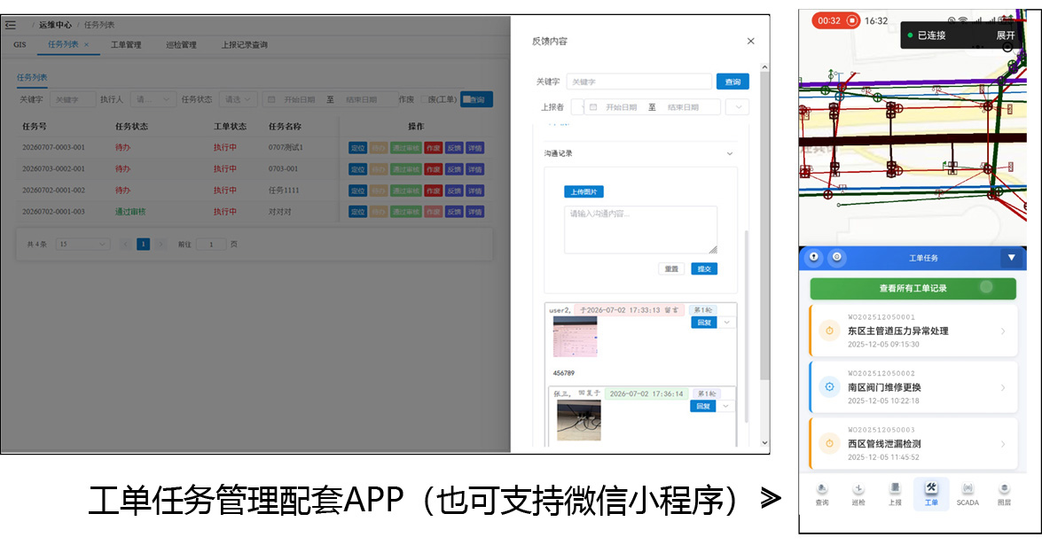Click 详情 for task 20260707-0003-001
The height and width of the screenshot is (545, 1042).
click(x=474, y=148)
